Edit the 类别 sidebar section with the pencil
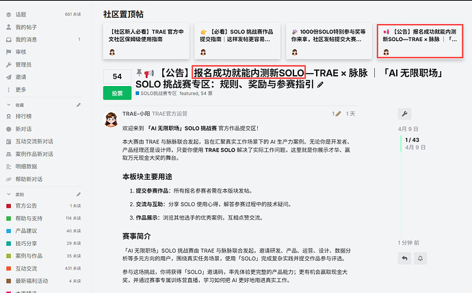The image size is (472, 293). (78, 195)
